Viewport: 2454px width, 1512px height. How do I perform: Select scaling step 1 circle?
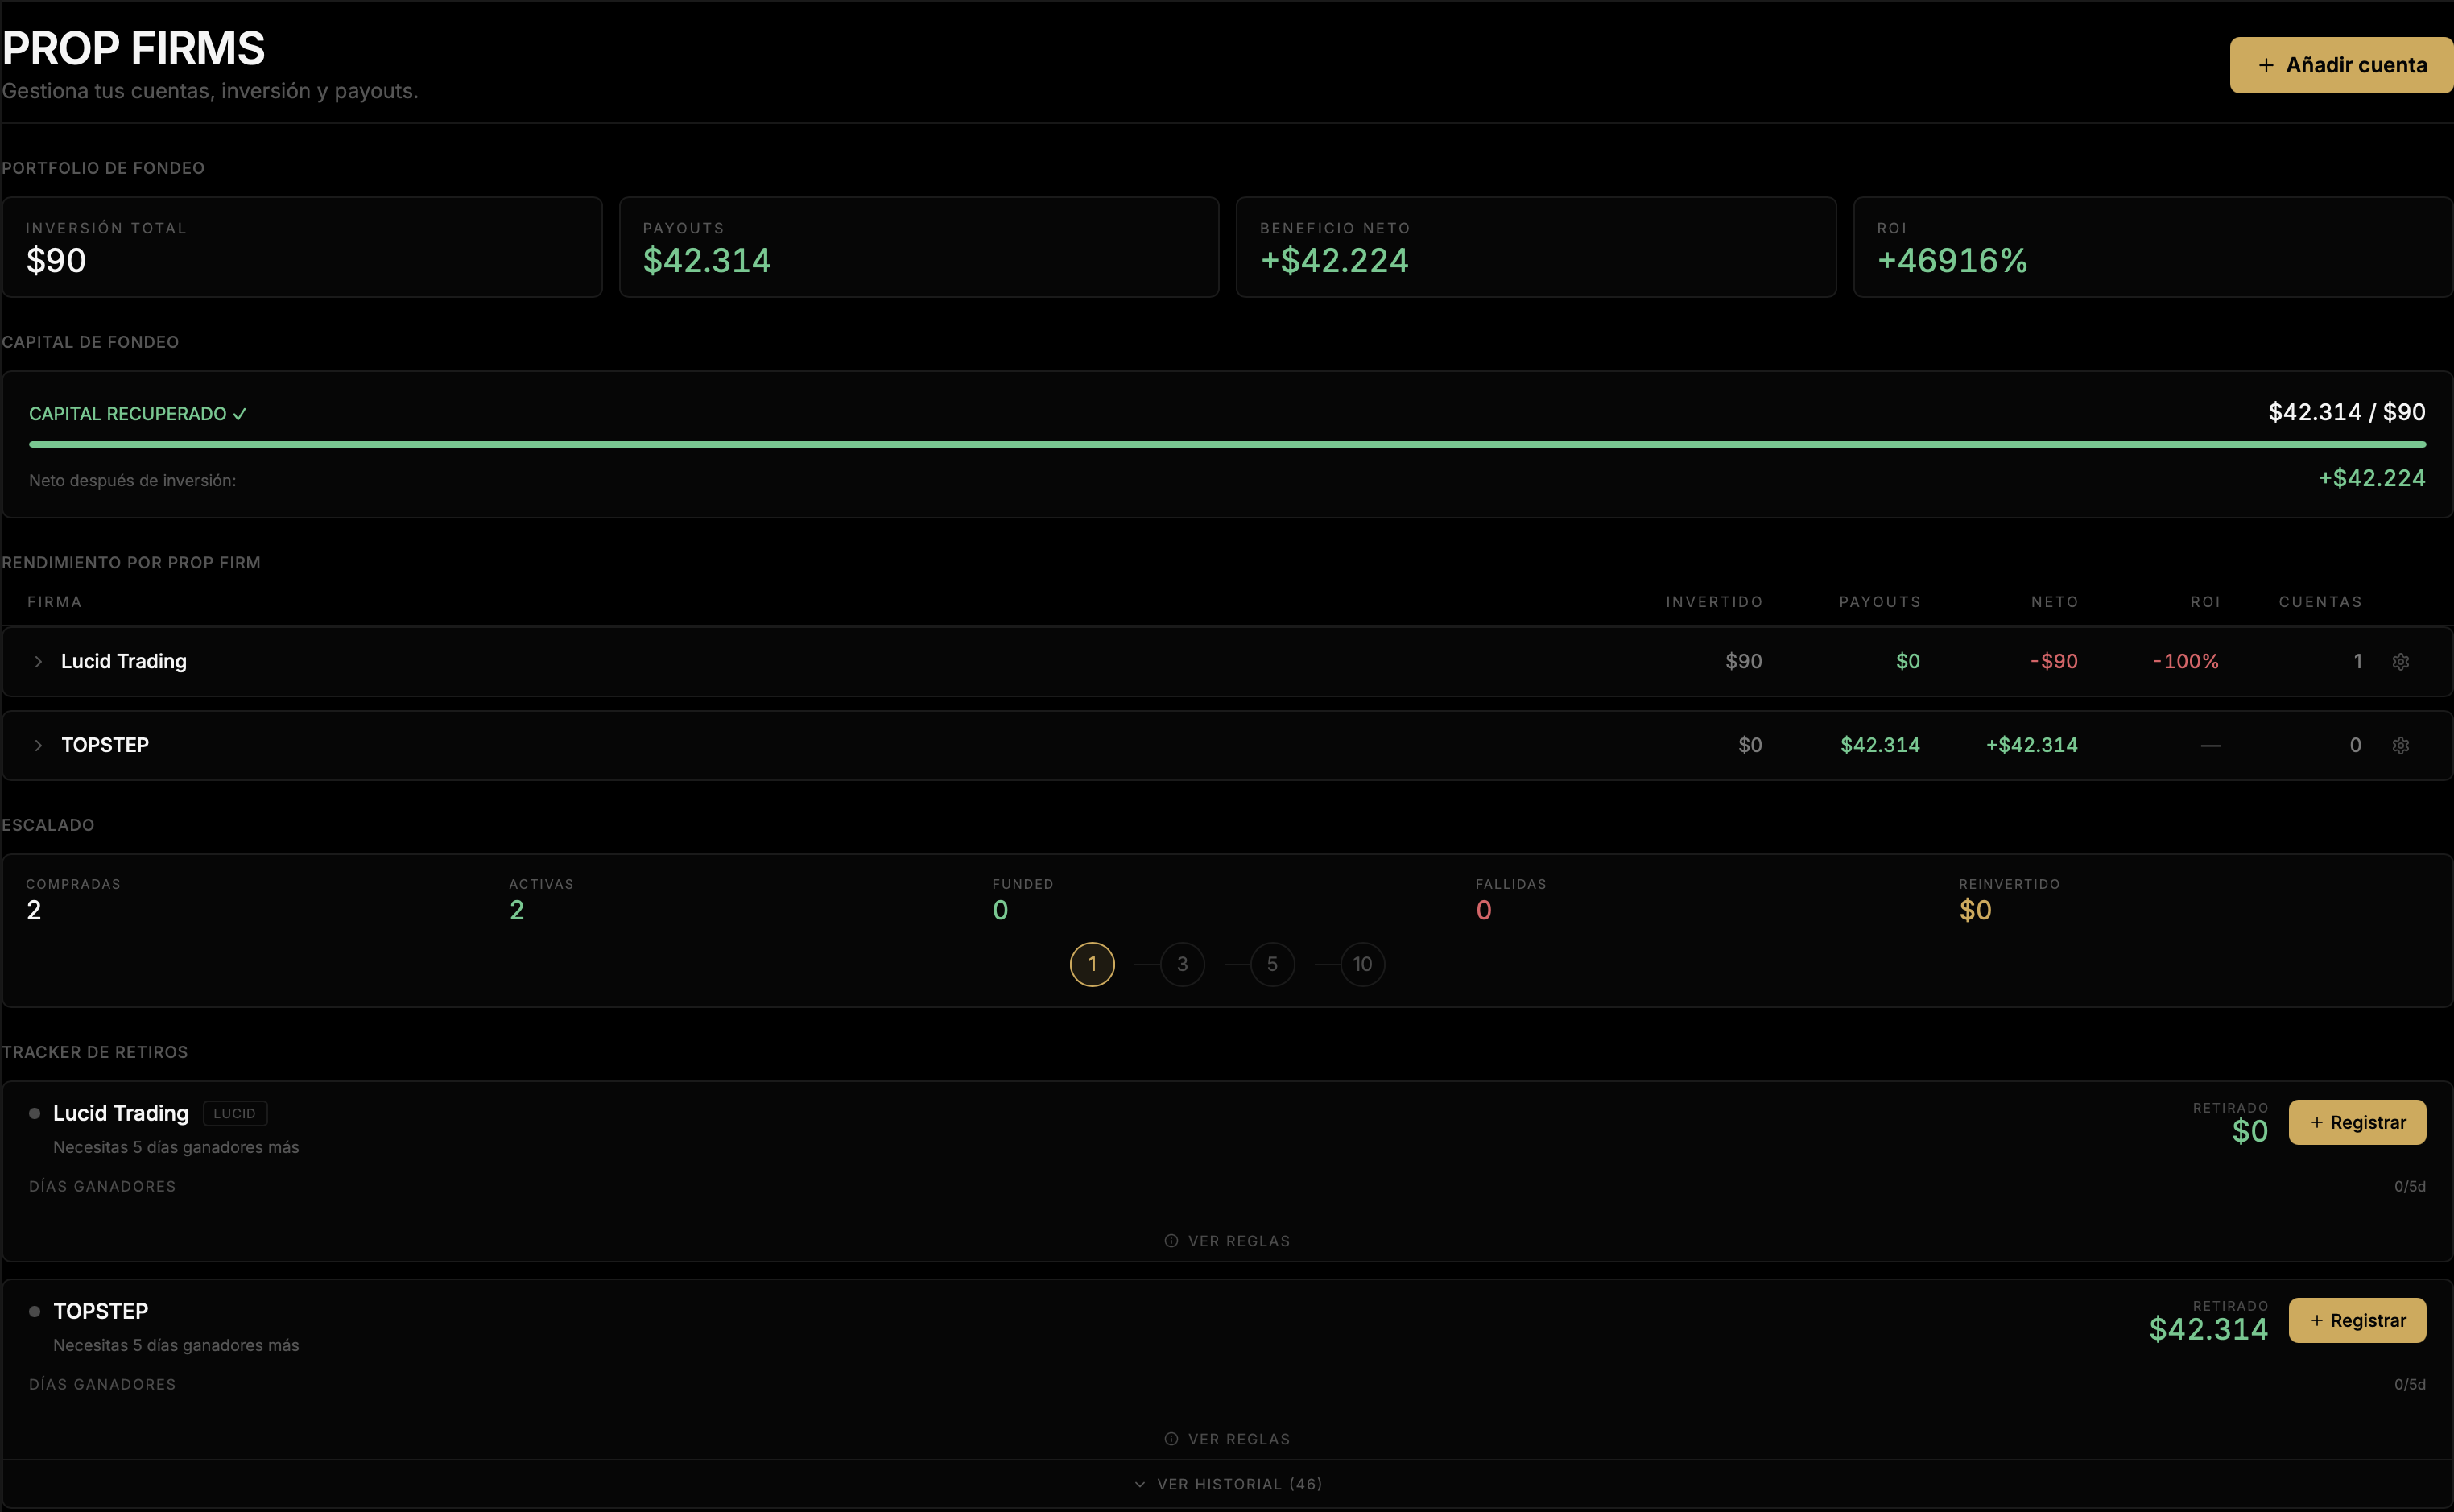point(1092,964)
